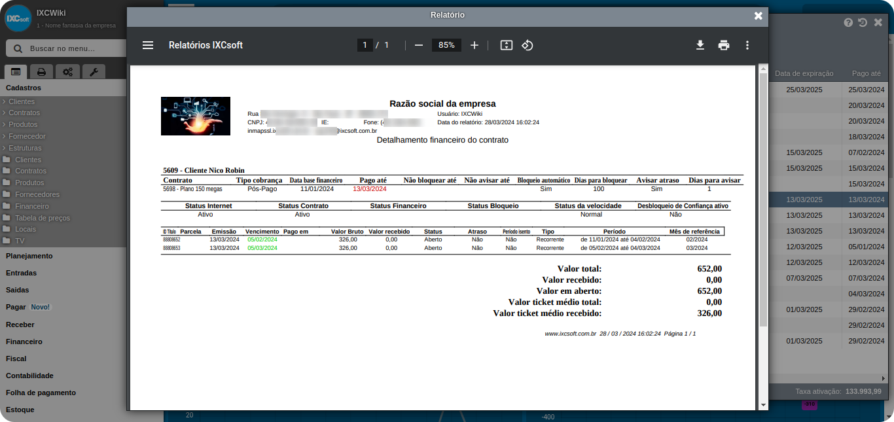Click the zoom out minus button
This screenshot has height=422, width=894.
pyautogui.click(x=419, y=45)
